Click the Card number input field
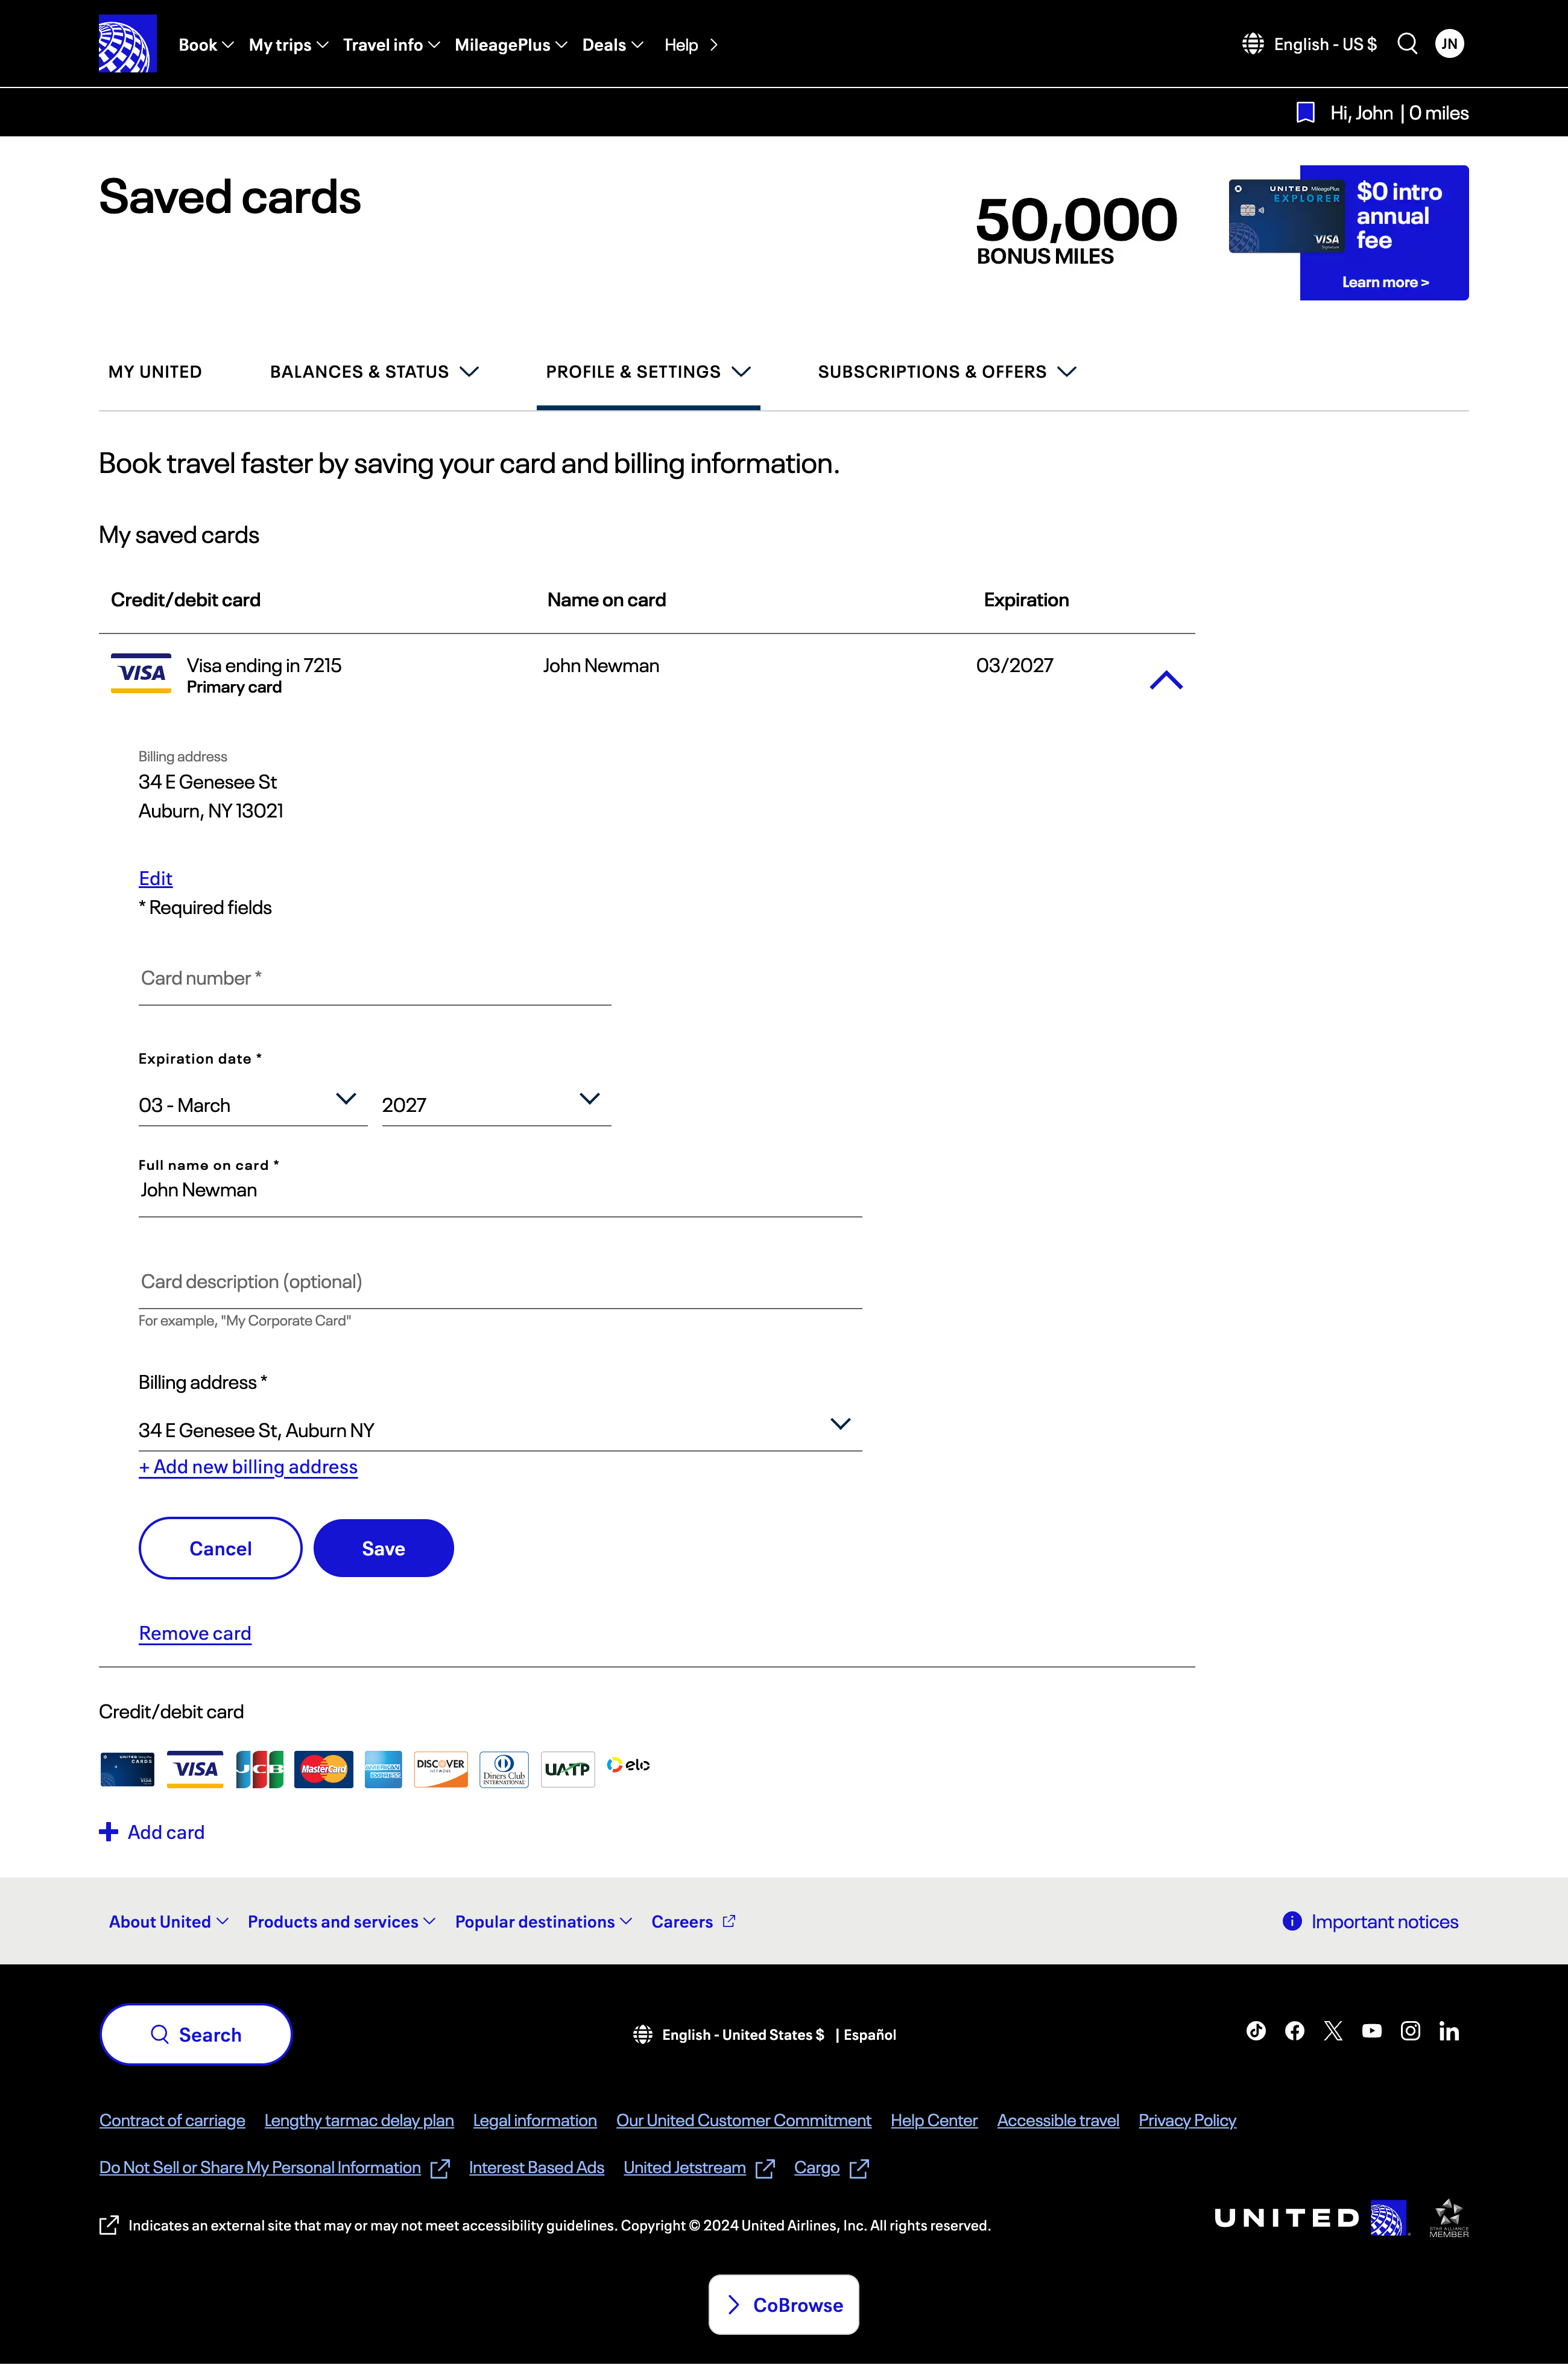This screenshot has width=1568, height=2365. click(374, 979)
